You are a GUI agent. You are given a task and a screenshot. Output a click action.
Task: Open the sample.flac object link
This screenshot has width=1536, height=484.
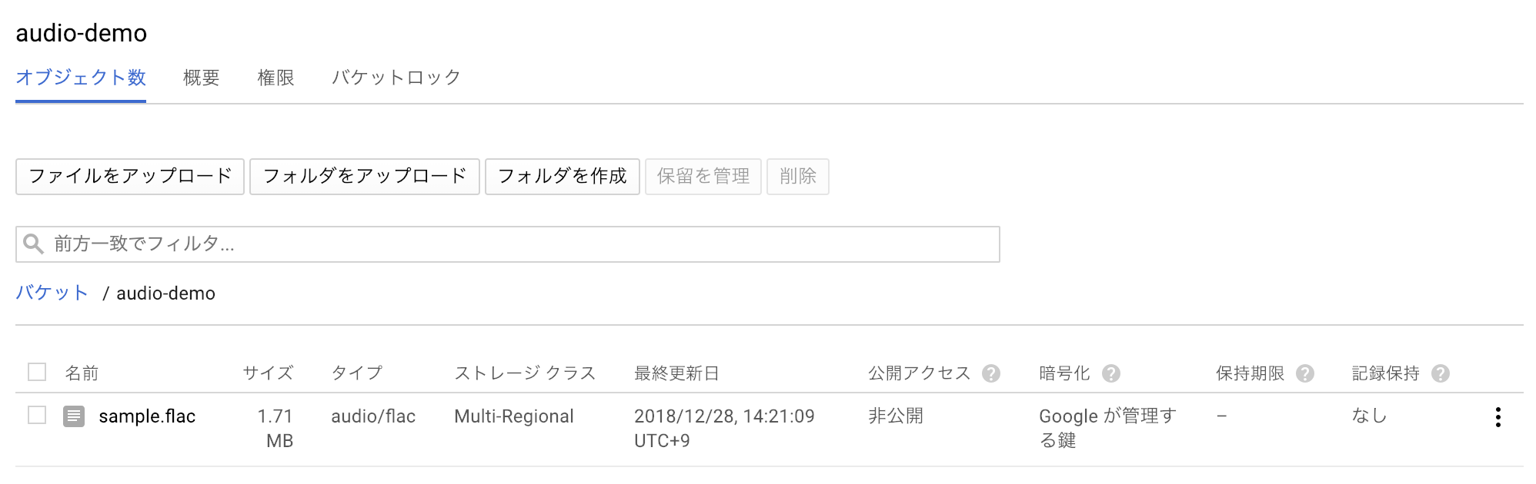(x=146, y=416)
